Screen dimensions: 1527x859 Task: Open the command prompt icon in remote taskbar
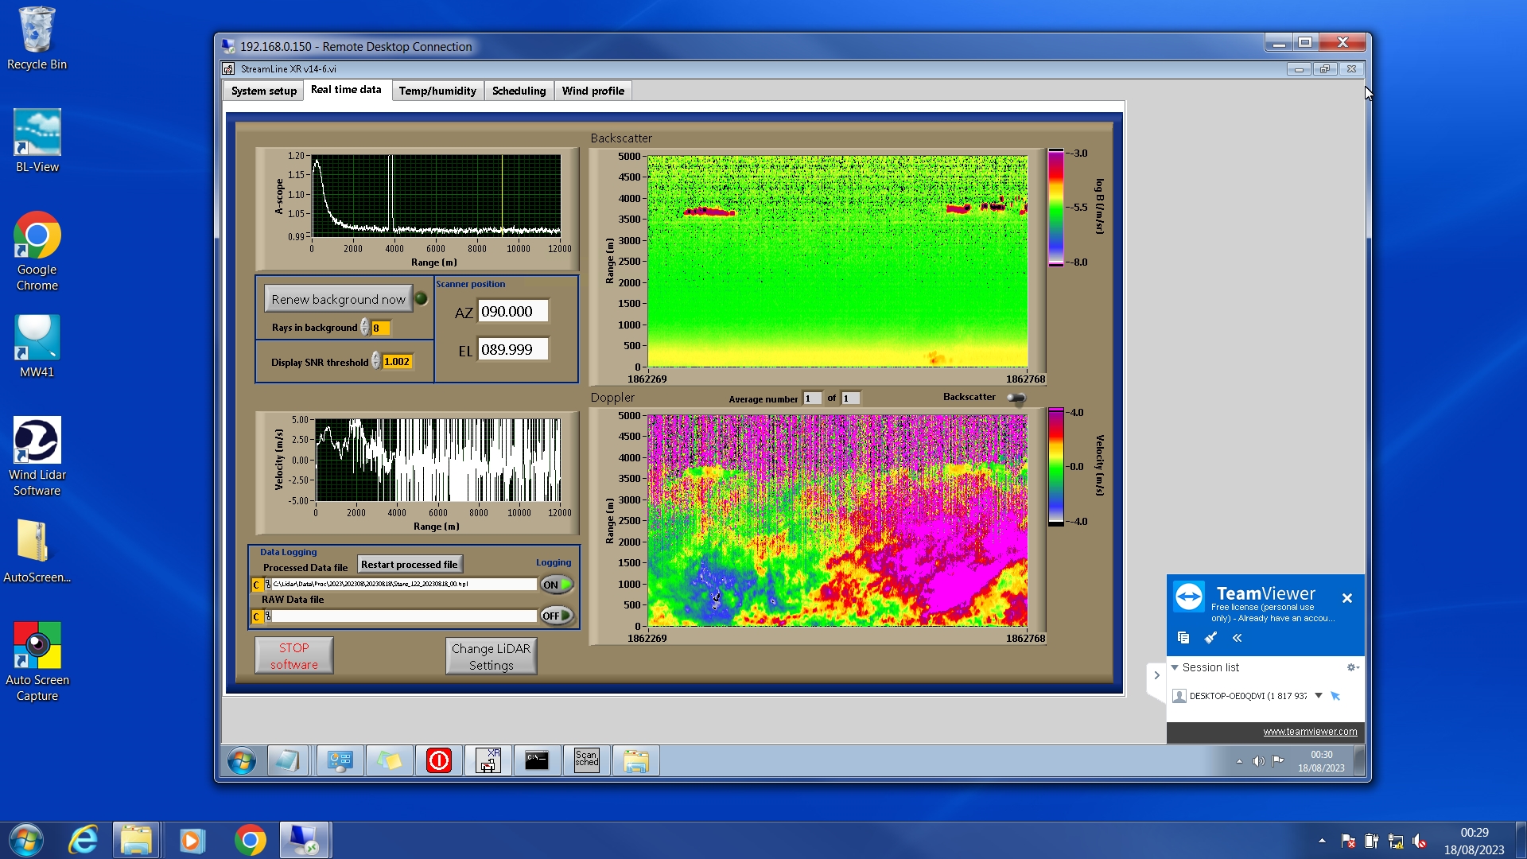click(537, 760)
